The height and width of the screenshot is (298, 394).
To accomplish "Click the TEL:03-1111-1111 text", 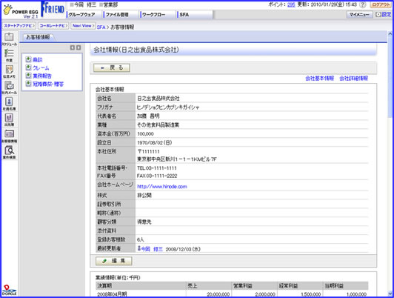I will pos(157,168).
